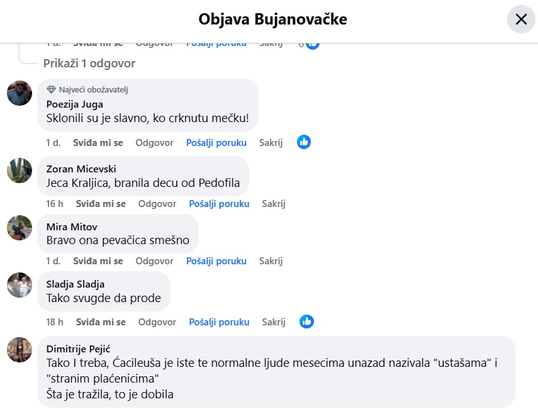Click "Odgovor" under Zoran Micevski's comment
Viewport: 538px width, 409px height.
(157, 204)
